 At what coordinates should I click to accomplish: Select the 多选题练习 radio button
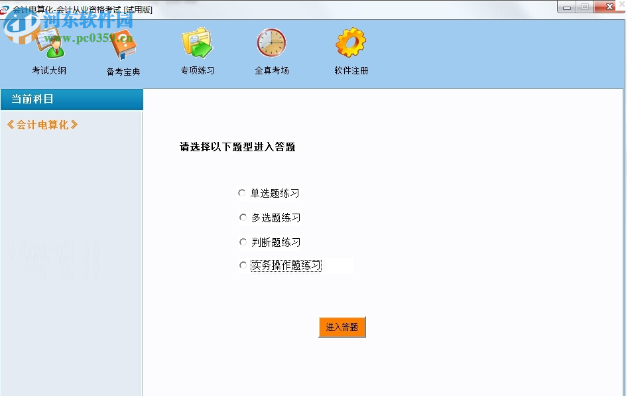pos(243,218)
